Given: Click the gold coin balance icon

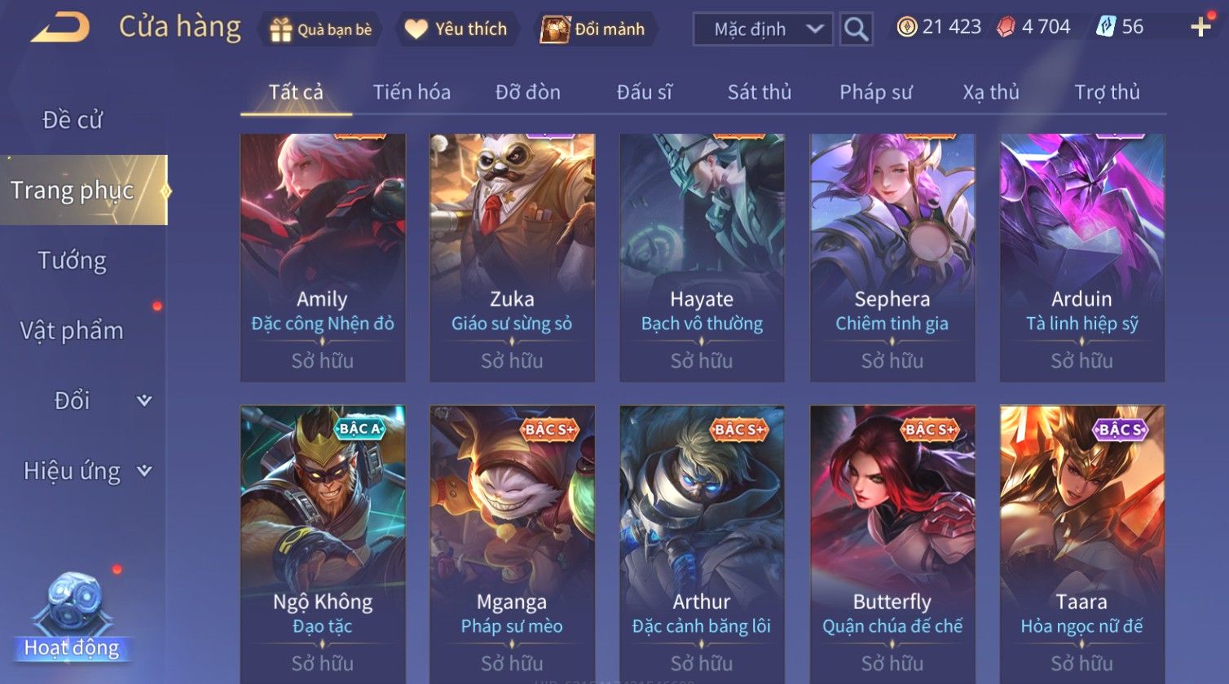Looking at the screenshot, I should (x=906, y=28).
